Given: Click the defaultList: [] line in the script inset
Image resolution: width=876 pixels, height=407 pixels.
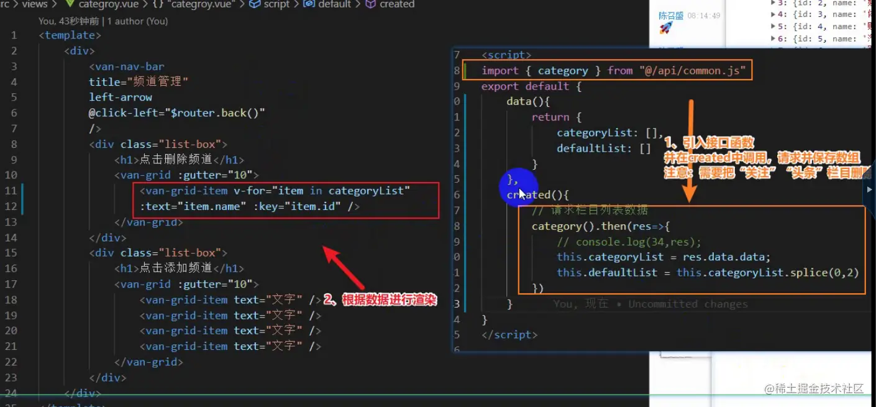Looking at the screenshot, I should (604, 149).
